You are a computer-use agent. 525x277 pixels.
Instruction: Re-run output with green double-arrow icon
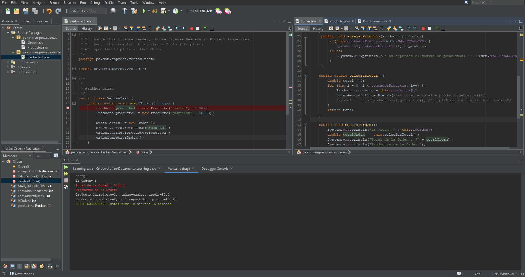[66, 167]
